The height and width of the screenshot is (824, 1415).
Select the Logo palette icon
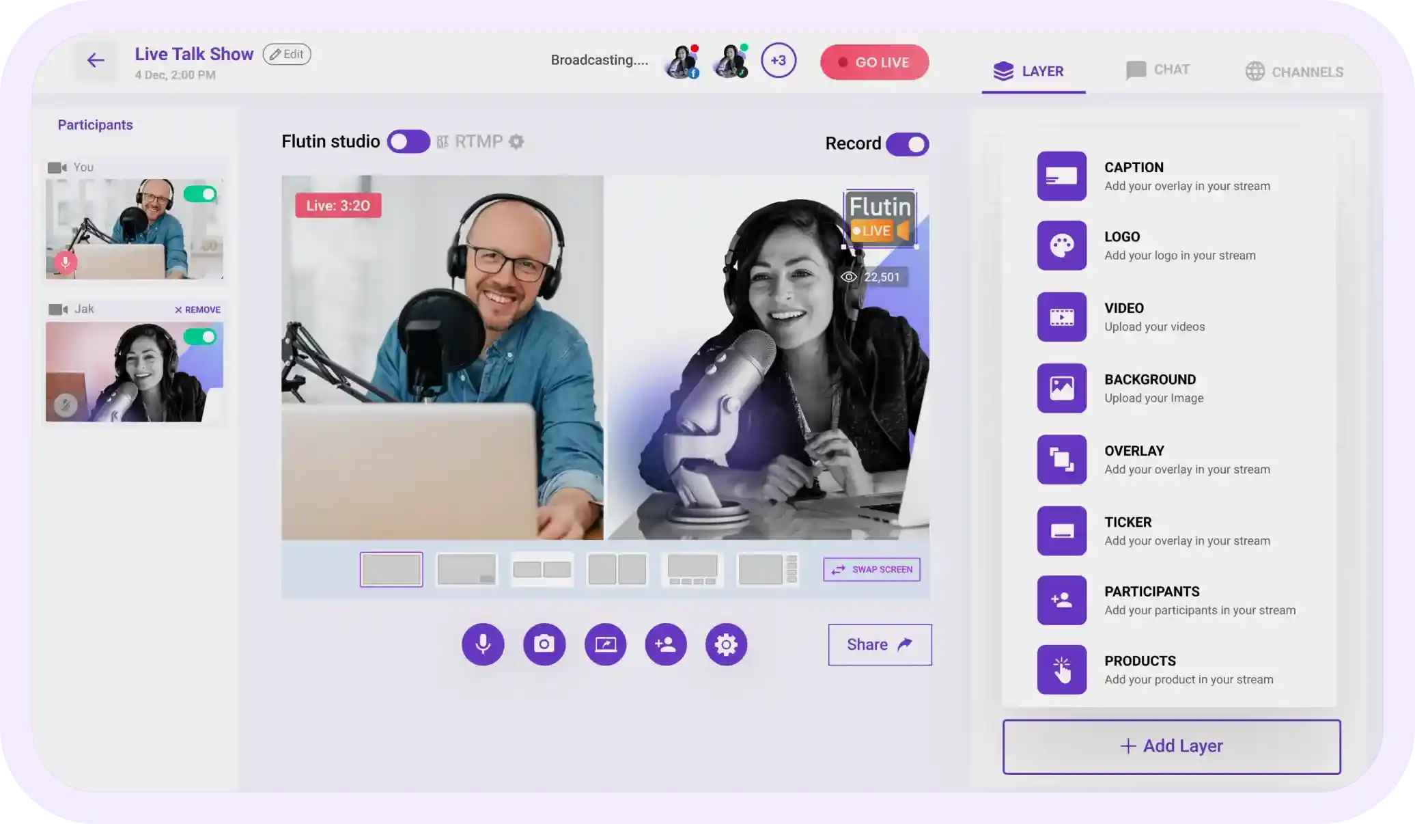point(1061,246)
